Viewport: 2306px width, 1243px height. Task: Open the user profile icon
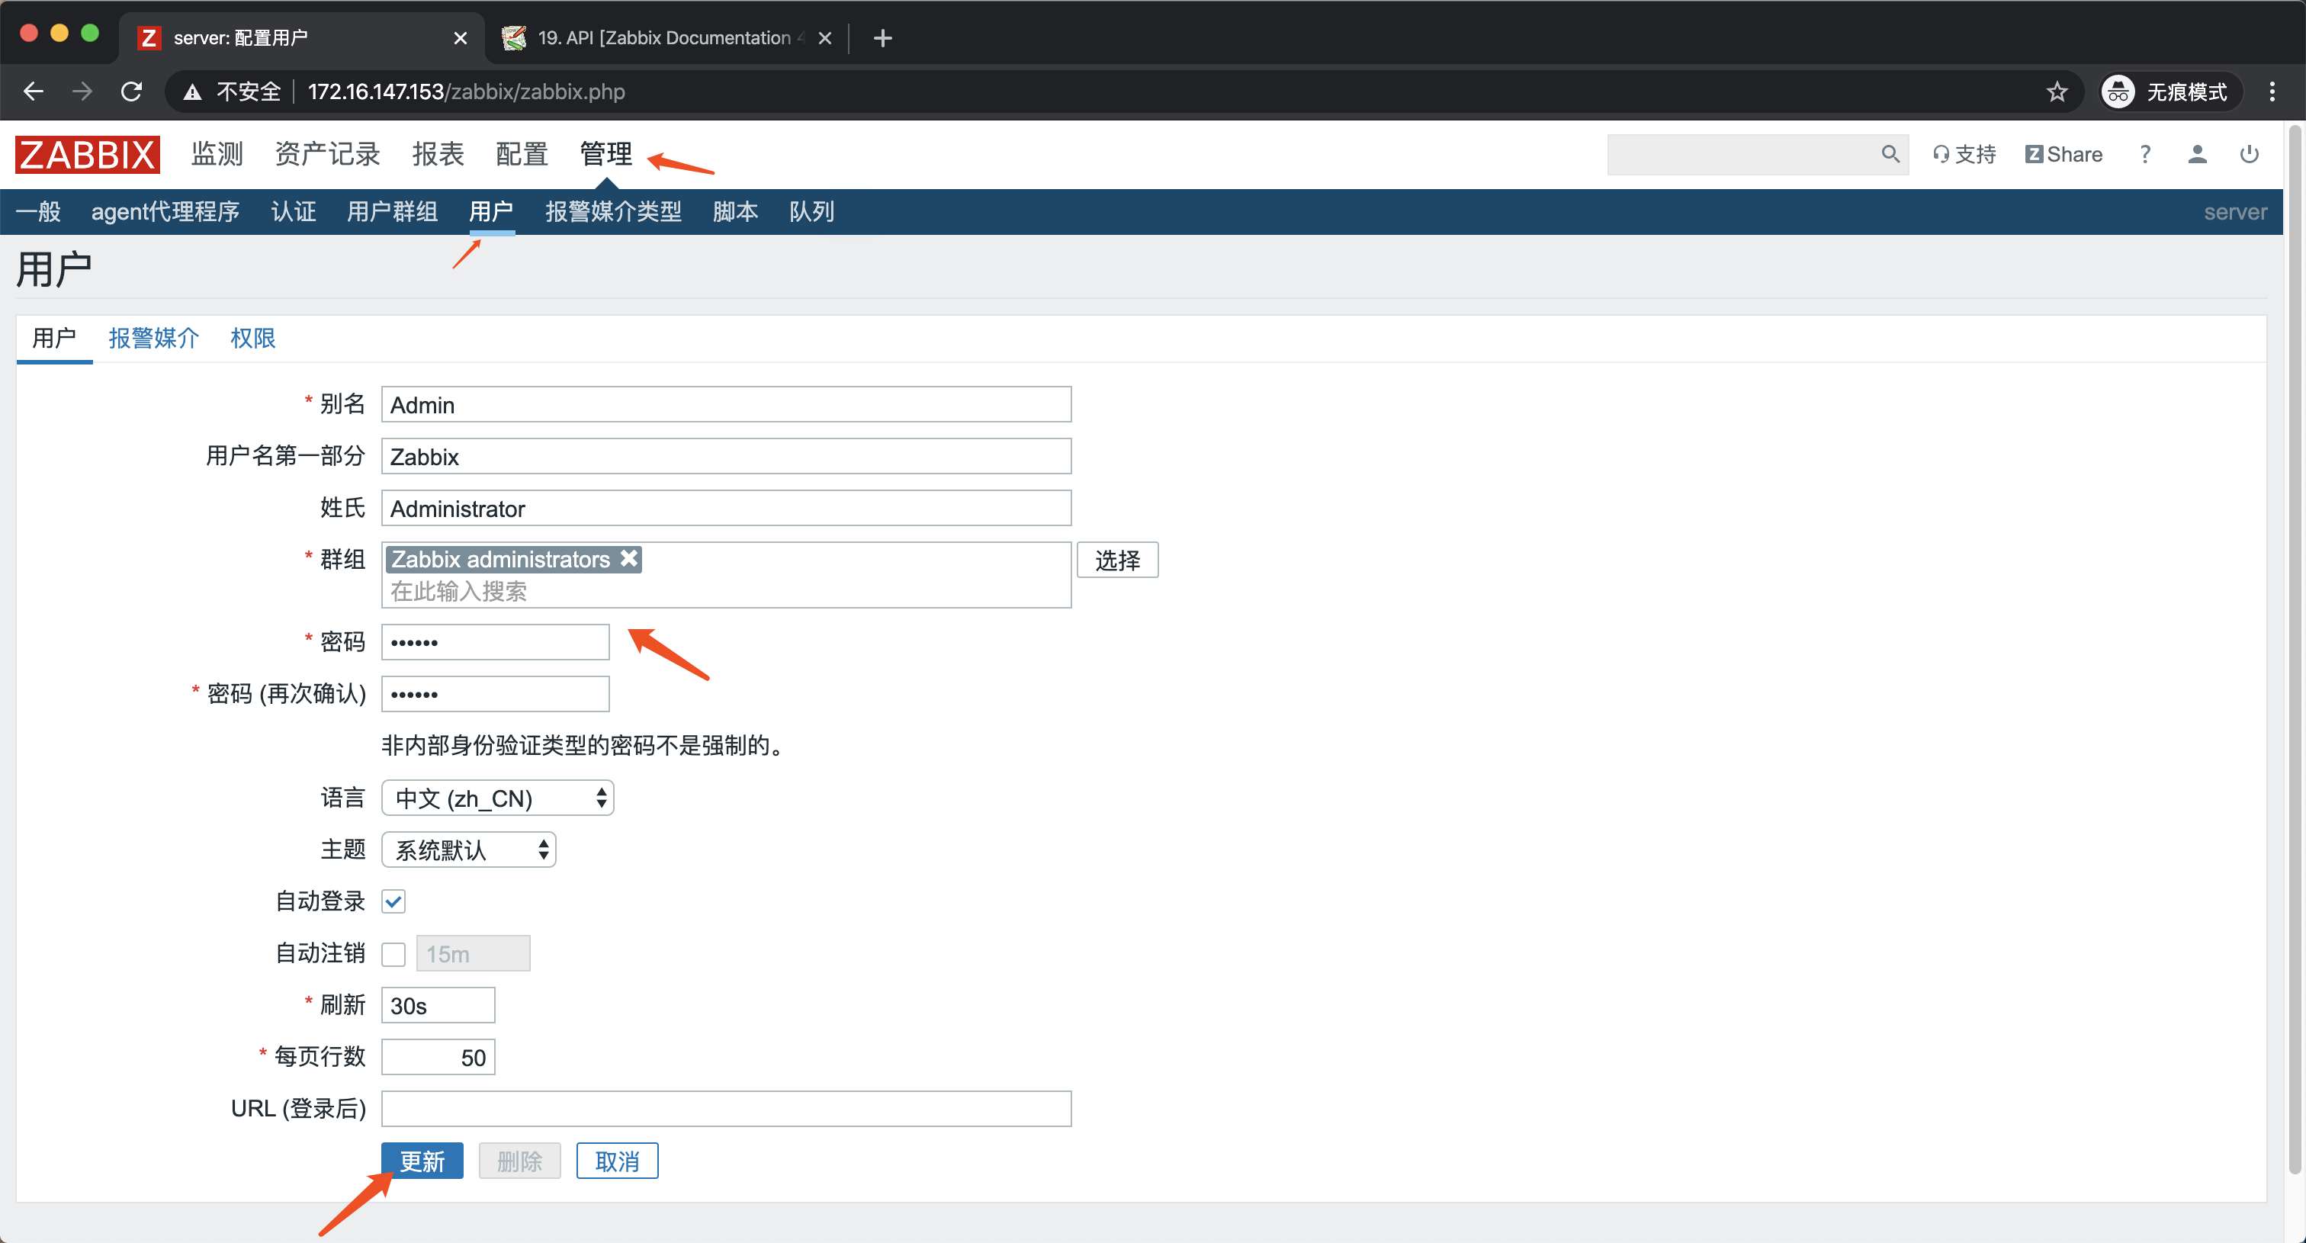pos(2197,154)
